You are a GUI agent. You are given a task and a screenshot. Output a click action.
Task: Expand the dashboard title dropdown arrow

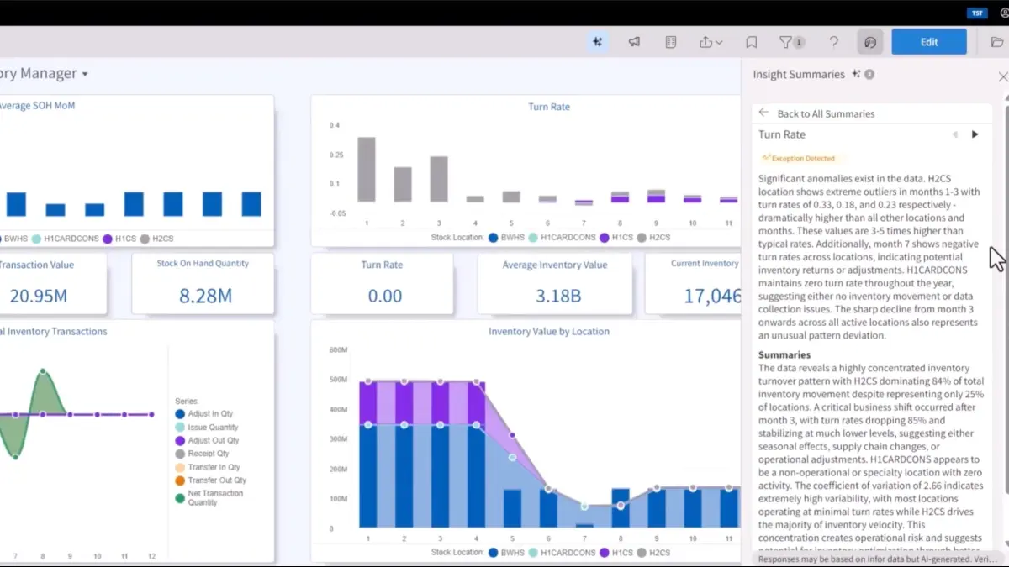pyautogui.click(x=85, y=74)
